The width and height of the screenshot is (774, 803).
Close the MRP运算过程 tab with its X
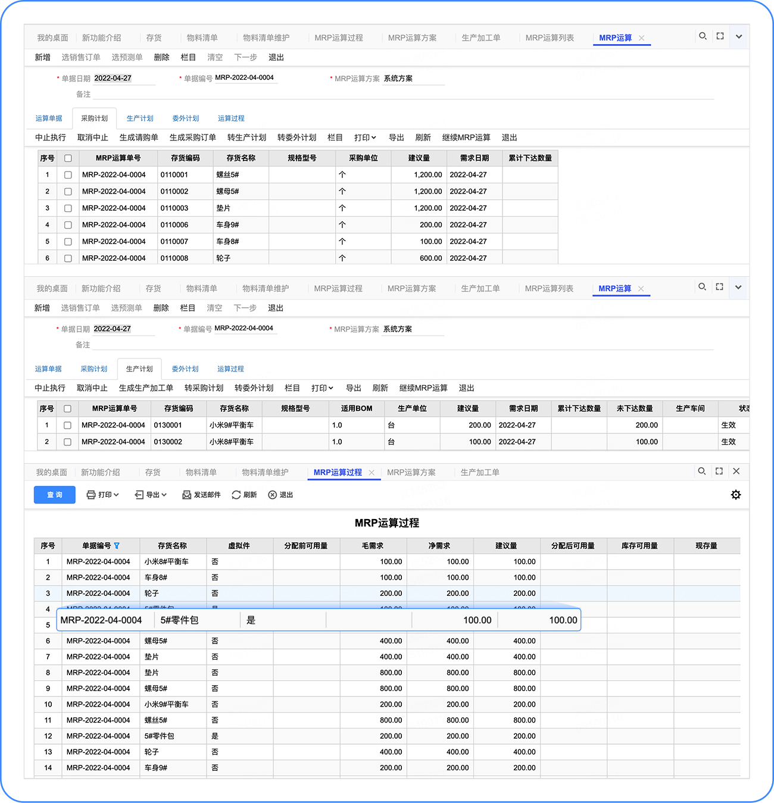372,473
